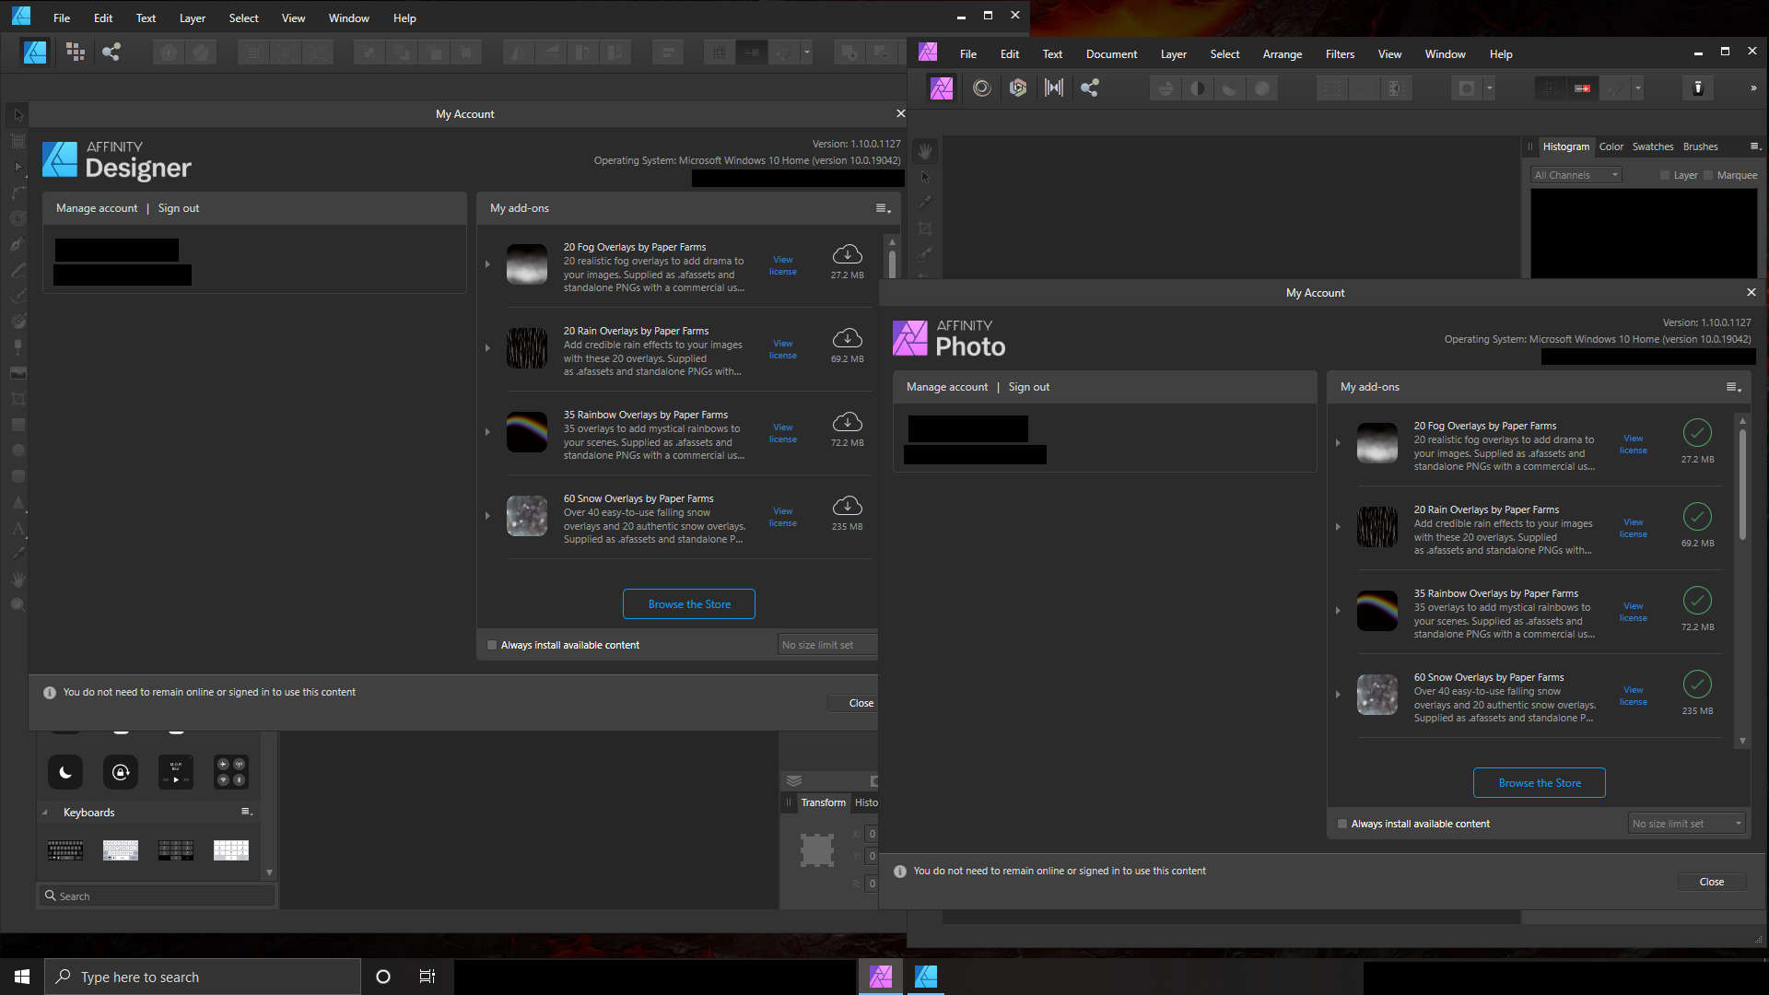
Task: Open My add-ons panel menu in Designer
Action: coord(883,209)
